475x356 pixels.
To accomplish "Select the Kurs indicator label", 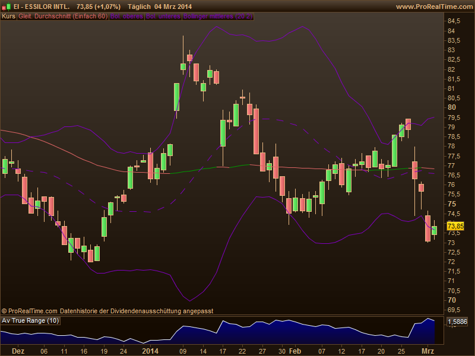I will (x=9, y=17).
